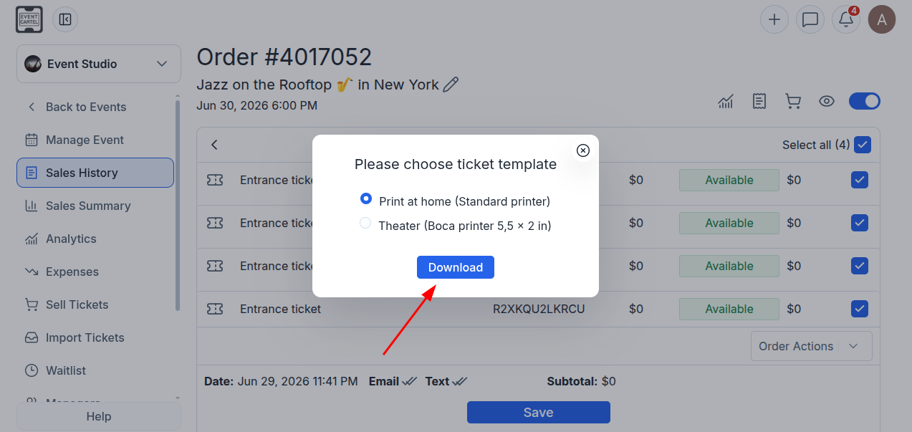Open the Order Actions dropdown

812,346
